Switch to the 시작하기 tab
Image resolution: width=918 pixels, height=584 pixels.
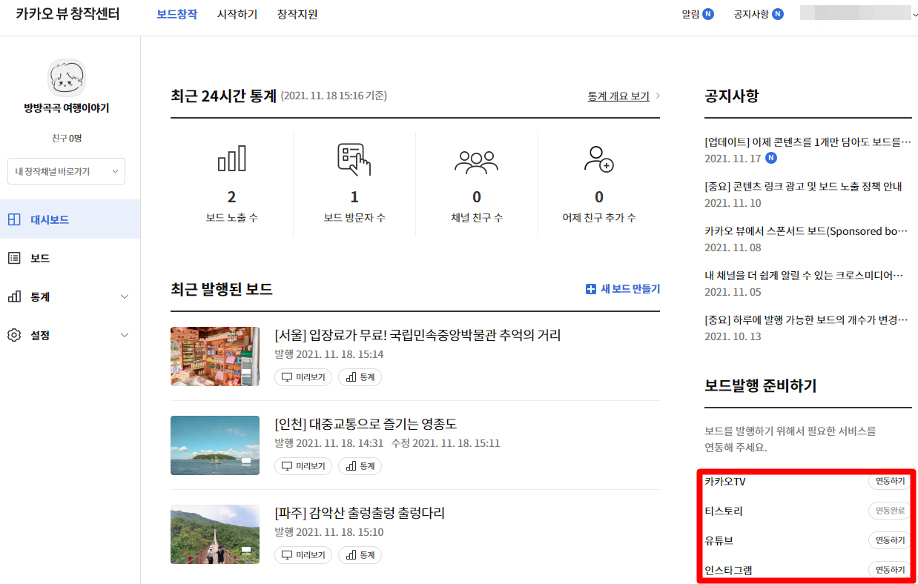pos(237,13)
